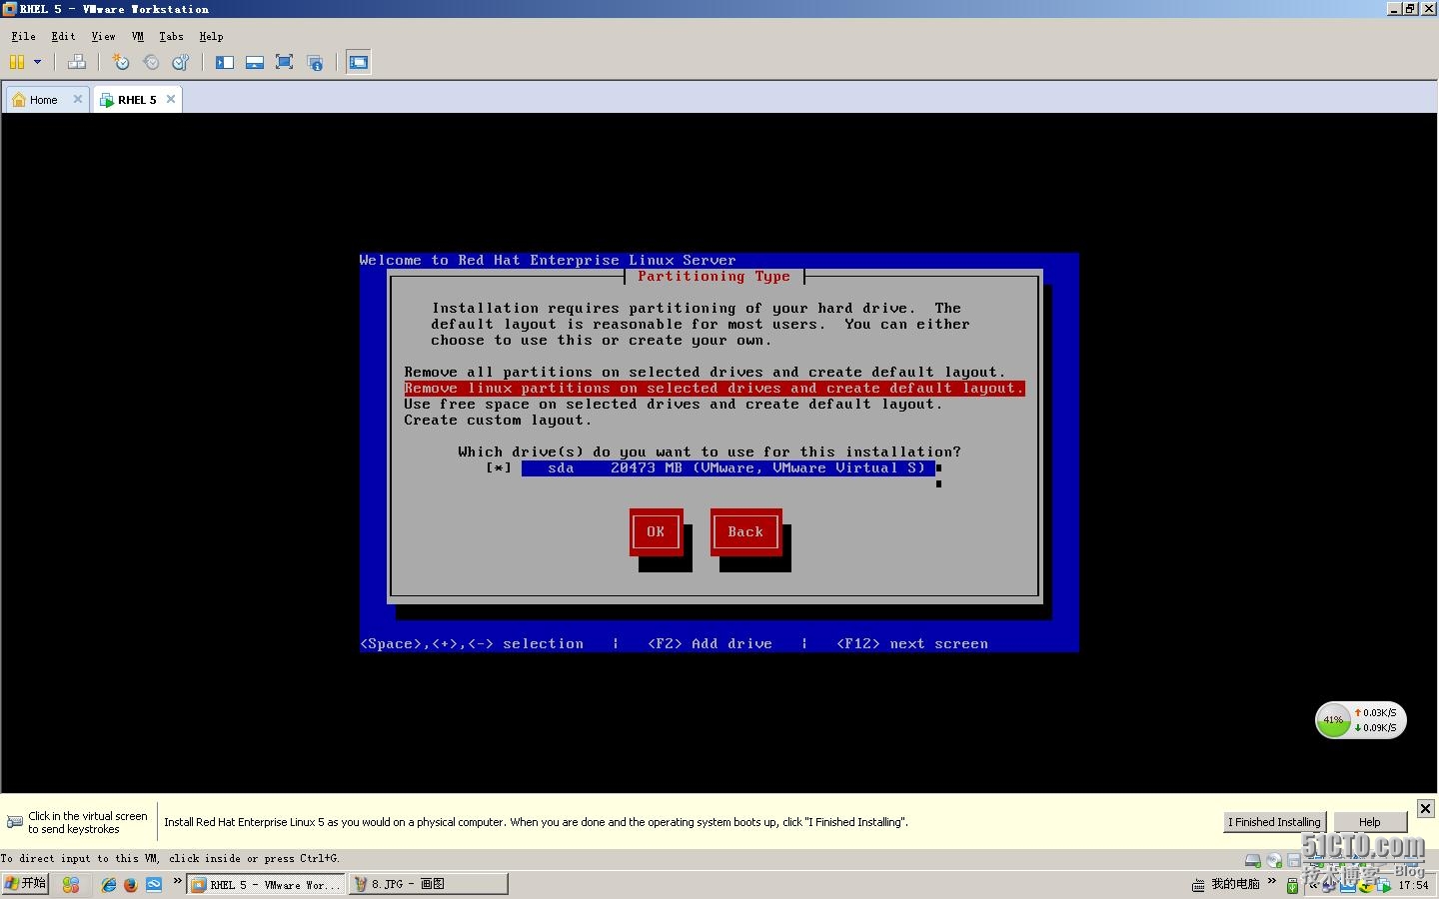1439x899 pixels.
Task: Switch to 8.JPG Paint taskbar button
Action: (428, 884)
